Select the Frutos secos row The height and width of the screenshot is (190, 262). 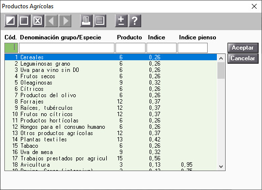[x=111, y=76]
